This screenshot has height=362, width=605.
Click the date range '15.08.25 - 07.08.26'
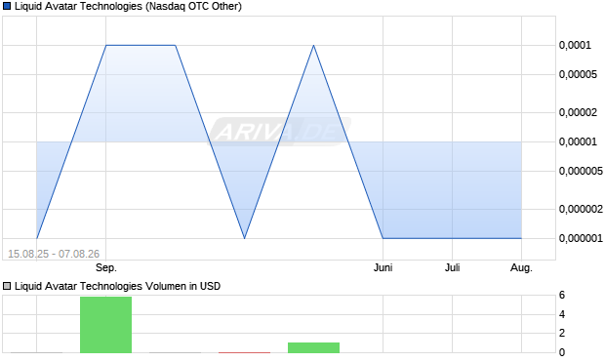tap(54, 254)
